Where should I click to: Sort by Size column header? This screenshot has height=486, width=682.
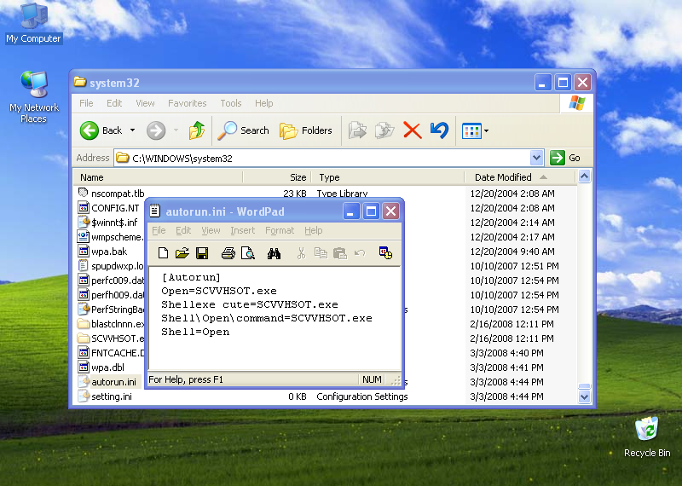click(x=277, y=177)
